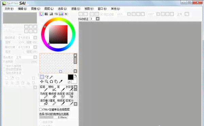This screenshot has height=126, width=204.
Task: Choose the 马克笔 marker brush
Action: pyautogui.click(x=44, y=95)
